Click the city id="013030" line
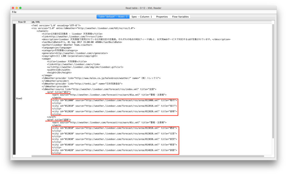 [x=115, y=139]
